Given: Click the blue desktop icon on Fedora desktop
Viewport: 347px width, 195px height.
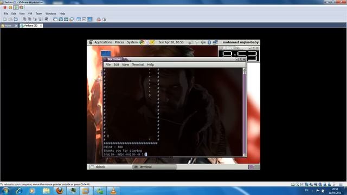Looking at the screenshot, I should (x=106, y=54).
